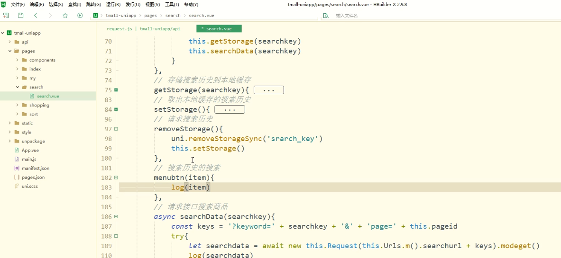
Task: Collapse searchData fold at line 106
Action: tap(116, 216)
